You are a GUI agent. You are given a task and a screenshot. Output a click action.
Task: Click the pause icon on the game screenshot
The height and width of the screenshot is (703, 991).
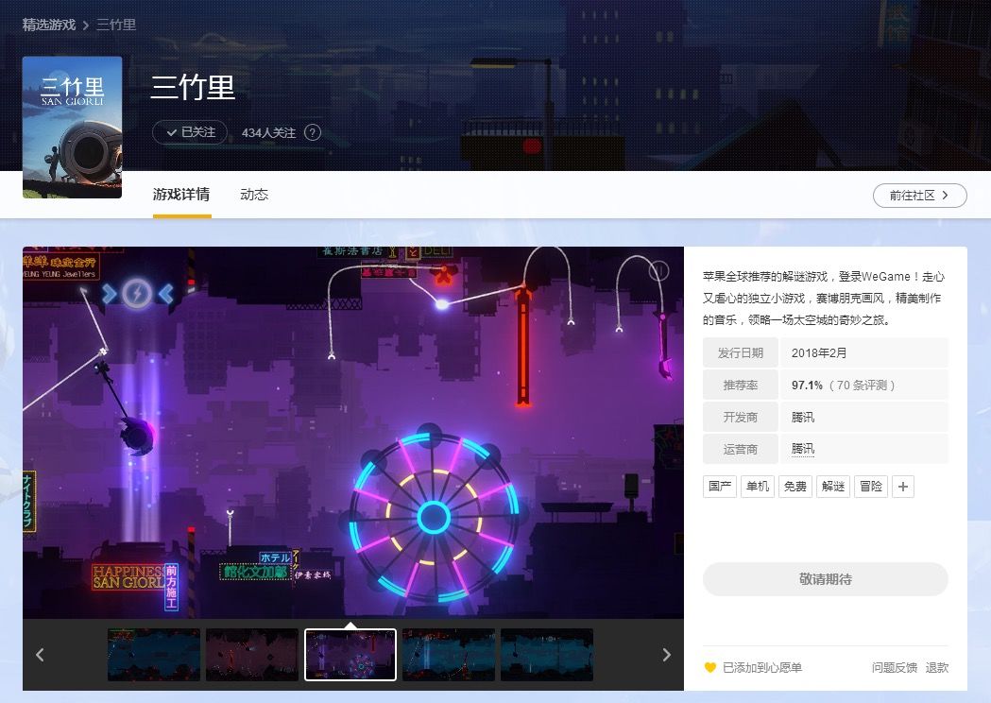click(658, 271)
